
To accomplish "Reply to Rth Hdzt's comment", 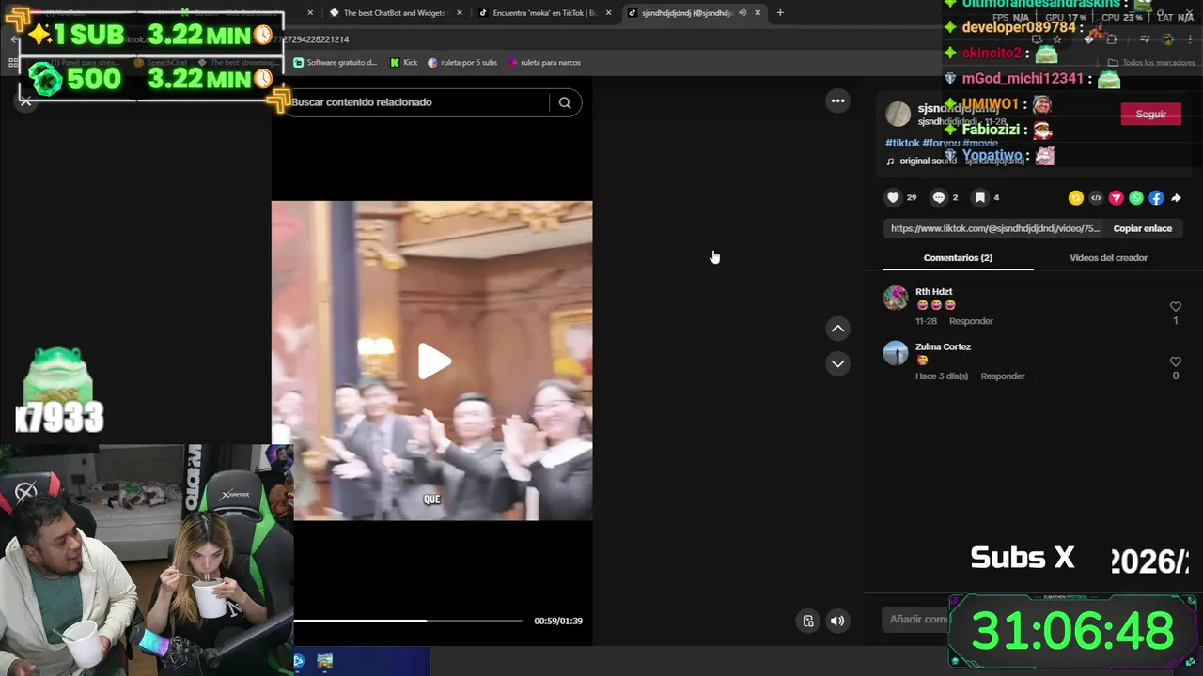I will [971, 321].
